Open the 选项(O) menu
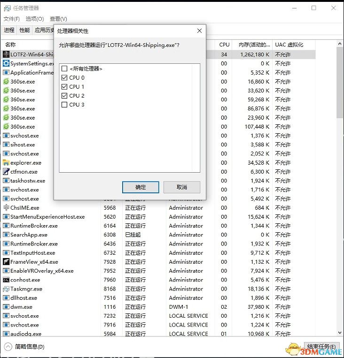 click(35, 19)
